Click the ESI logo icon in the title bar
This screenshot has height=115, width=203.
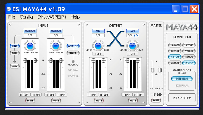point(9,9)
